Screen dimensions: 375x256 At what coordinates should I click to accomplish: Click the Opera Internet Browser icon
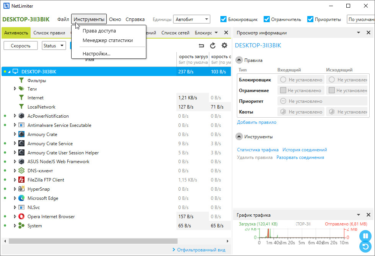[x=21, y=217]
